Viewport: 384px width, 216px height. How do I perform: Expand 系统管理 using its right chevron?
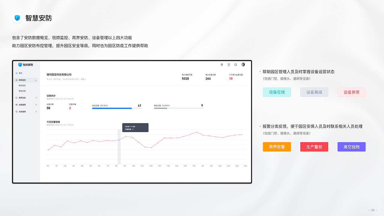pyautogui.click(x=36, y=112)
